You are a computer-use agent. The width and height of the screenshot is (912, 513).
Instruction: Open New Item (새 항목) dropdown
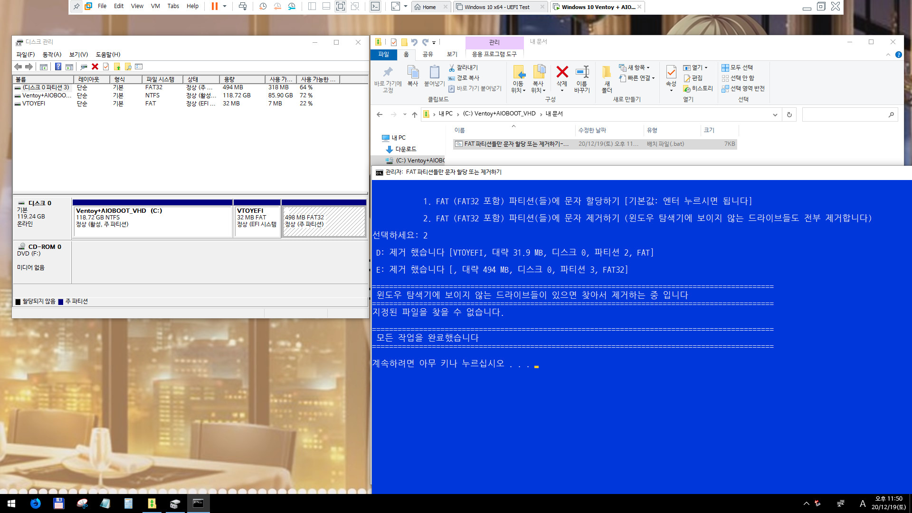click(634, 67)
